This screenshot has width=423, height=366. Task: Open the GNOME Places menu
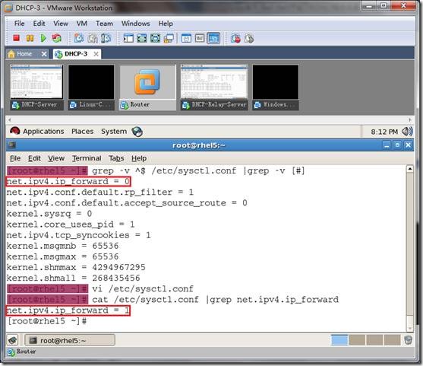pos(82,132)
